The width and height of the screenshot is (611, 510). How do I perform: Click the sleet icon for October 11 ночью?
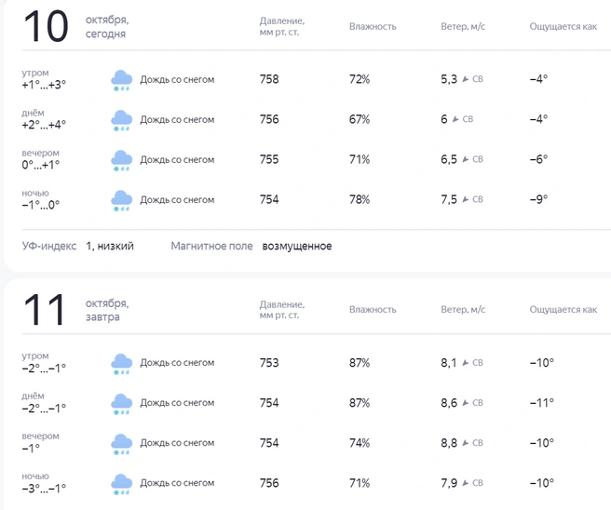point(121,483)
